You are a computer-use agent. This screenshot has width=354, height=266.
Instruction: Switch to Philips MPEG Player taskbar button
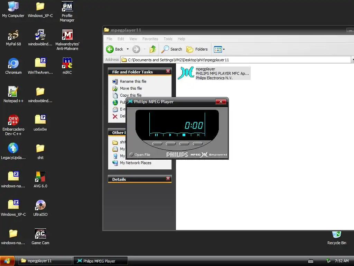pyautogui.click(x=101, y=261)
